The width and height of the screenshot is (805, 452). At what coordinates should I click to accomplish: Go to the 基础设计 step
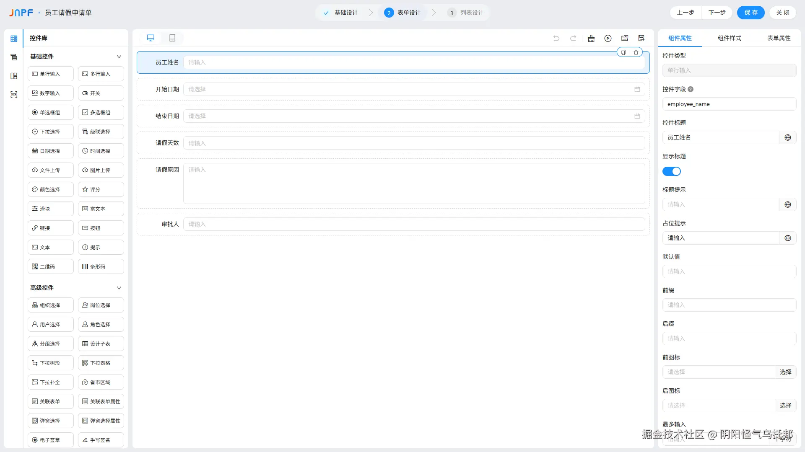point(341,13)
